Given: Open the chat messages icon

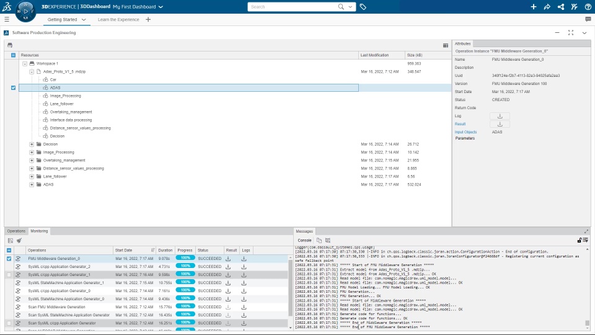Looking at the screenshot, I should point(588,19).
